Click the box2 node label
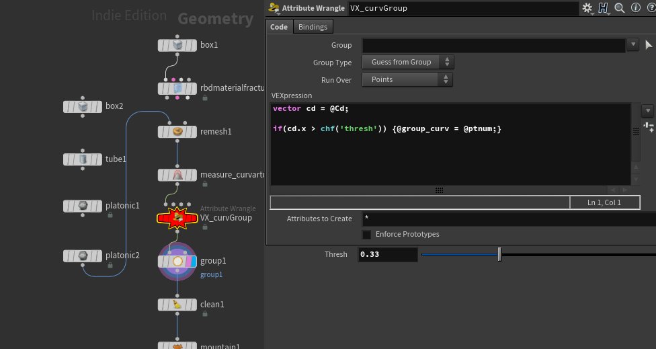 click(x=114, y=106)
